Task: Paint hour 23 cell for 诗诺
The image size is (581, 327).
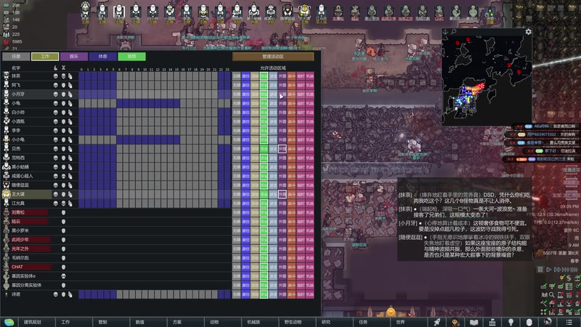Action: pos(227,294)
